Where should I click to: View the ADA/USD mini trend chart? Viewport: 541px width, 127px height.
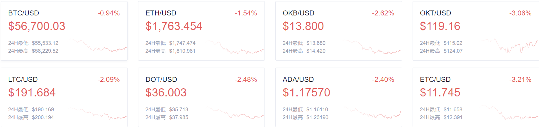click(373, 112)
